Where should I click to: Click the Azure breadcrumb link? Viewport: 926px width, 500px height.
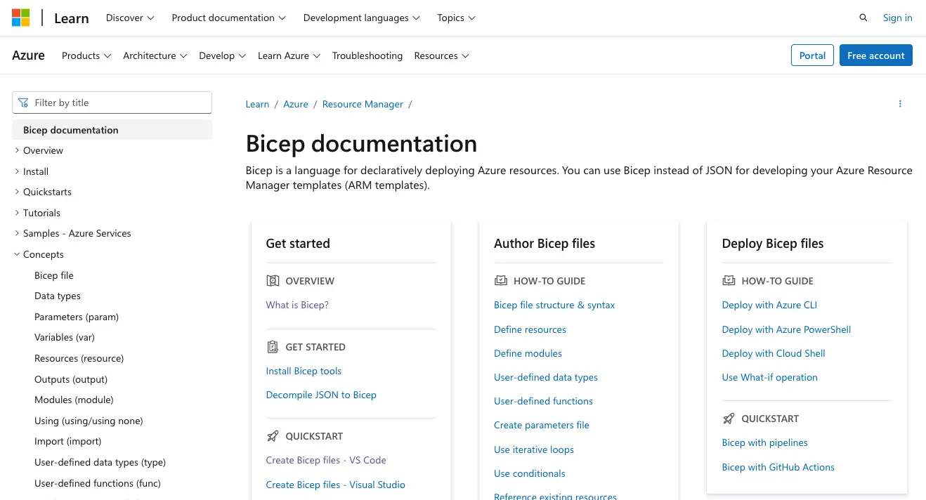(x=296, y=104)
